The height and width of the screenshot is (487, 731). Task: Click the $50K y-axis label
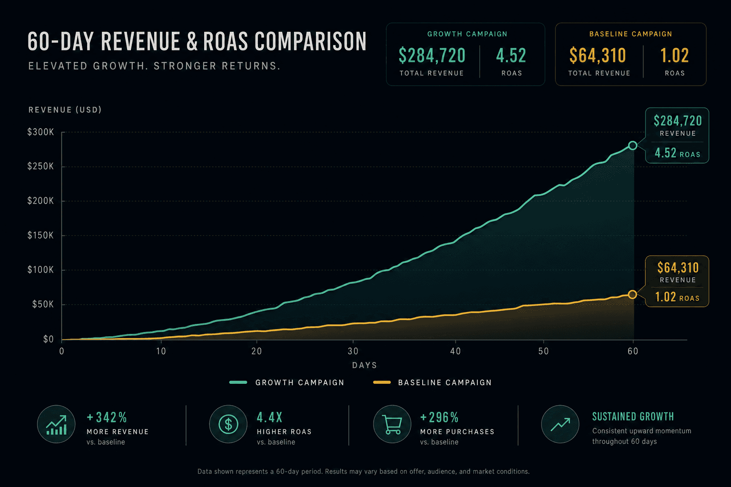[43, 304]
